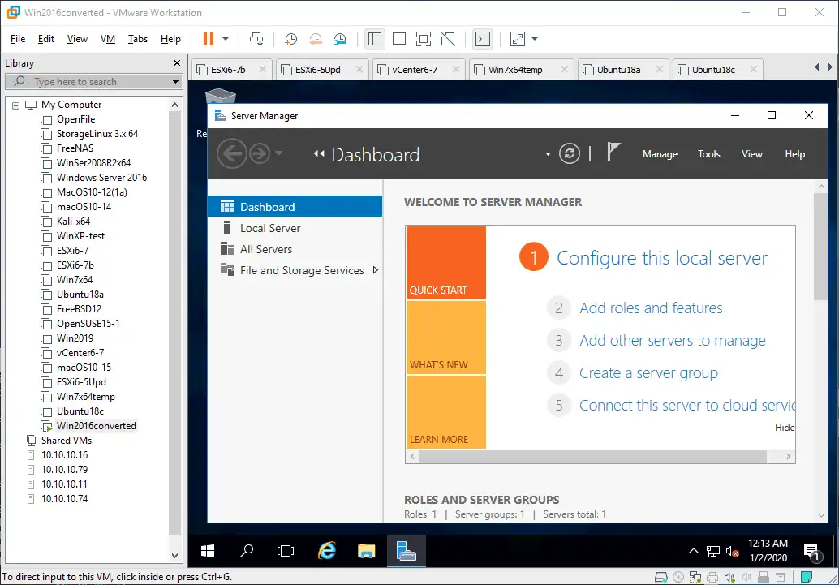Click Create a server group link
The height and width of the screenshot is (585, 839).
point(648,373)
